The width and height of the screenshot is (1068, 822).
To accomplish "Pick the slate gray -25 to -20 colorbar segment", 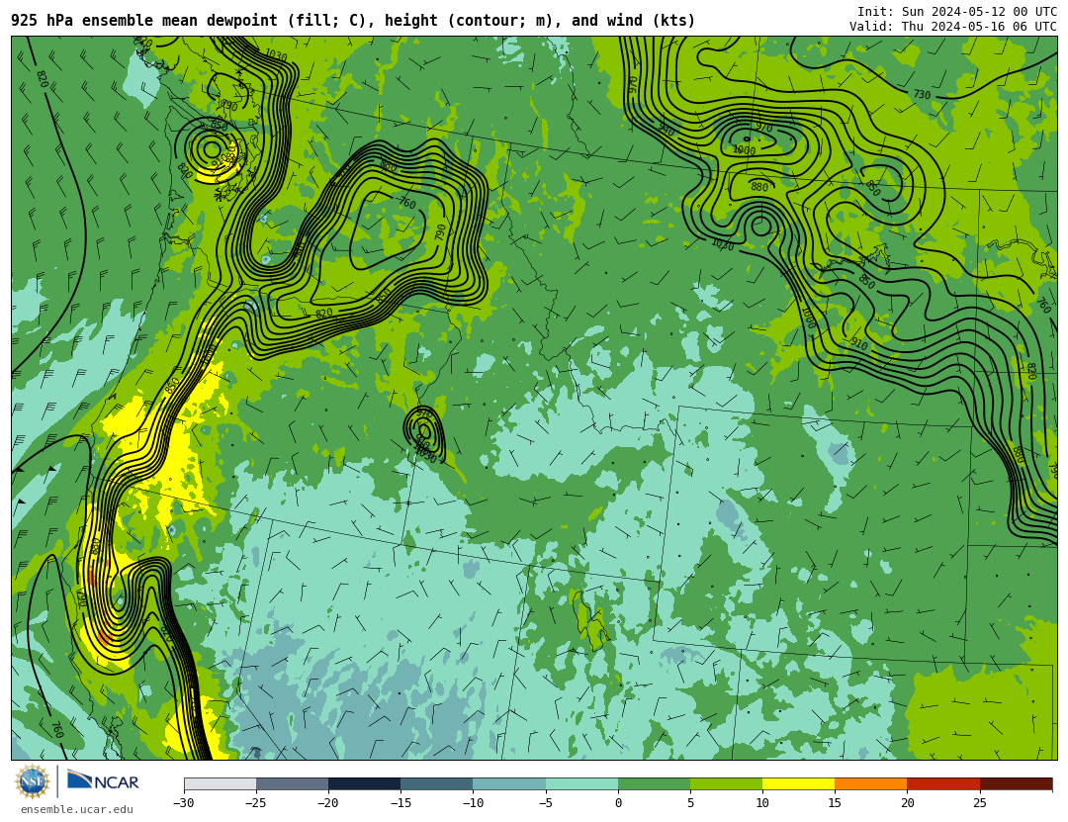I will point(292,783).
